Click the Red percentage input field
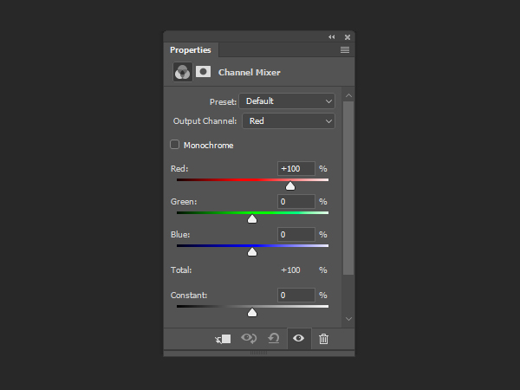Viewport: 520px width, 390px height. (296, 168)
